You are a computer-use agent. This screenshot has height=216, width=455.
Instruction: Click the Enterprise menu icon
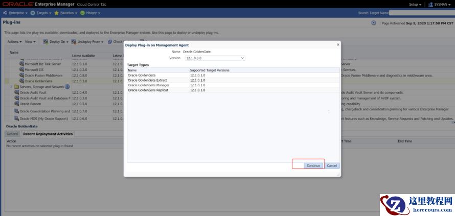pos(5,13)
